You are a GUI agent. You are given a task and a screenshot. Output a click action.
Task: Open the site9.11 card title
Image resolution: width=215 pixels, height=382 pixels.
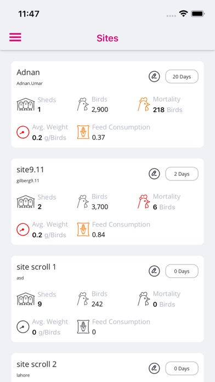click(30, 170)
